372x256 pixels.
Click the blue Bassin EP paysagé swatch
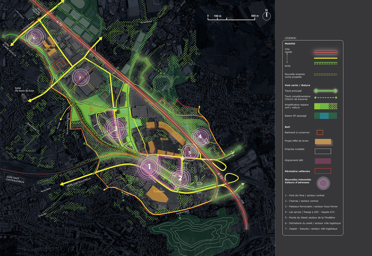click(x=323, y=116)
